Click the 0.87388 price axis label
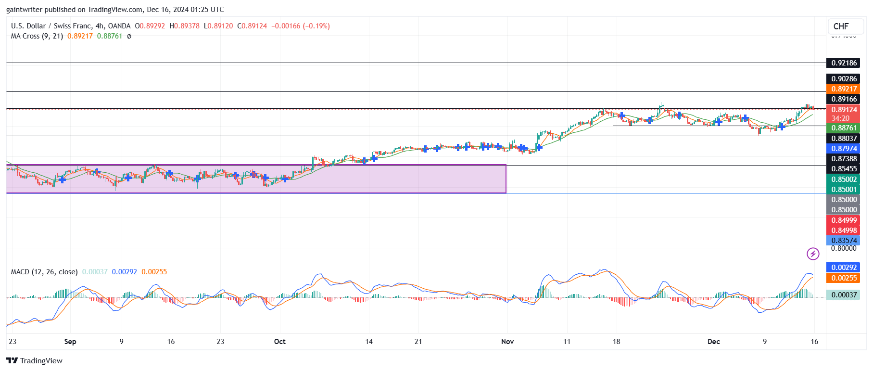873x371 pixels. click(843, 159)
